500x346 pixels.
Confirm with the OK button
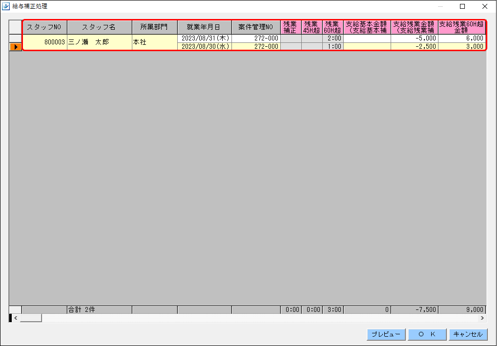(x=427, y=334)
